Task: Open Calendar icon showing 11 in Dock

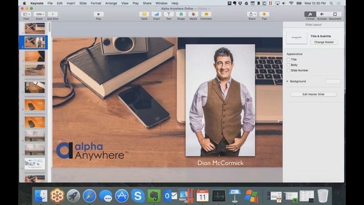Action: coord(202,196)
